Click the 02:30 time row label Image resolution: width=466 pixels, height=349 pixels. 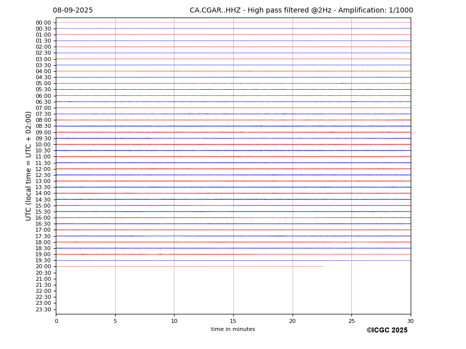pyautogui.click(x=43, y=53)
